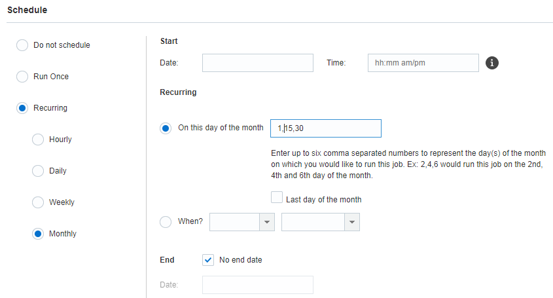
Task: Click the day of month text field
Action: (x=325, y=128)
